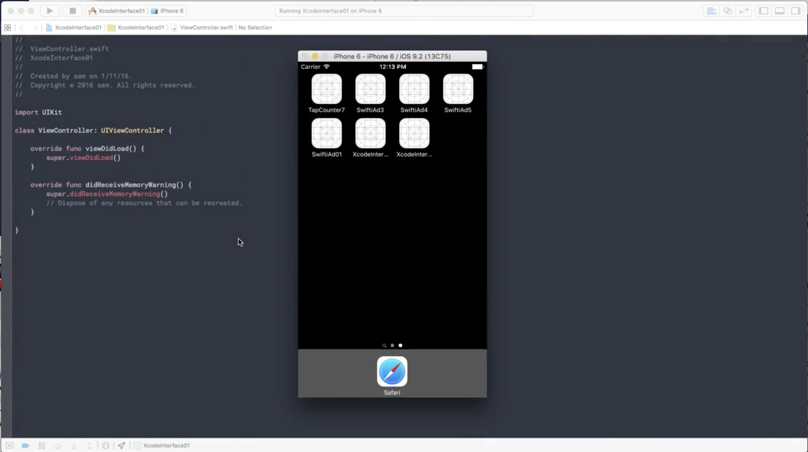Open the related items grid menu
This screenshot has width=808, height=452.
point(8,28)
